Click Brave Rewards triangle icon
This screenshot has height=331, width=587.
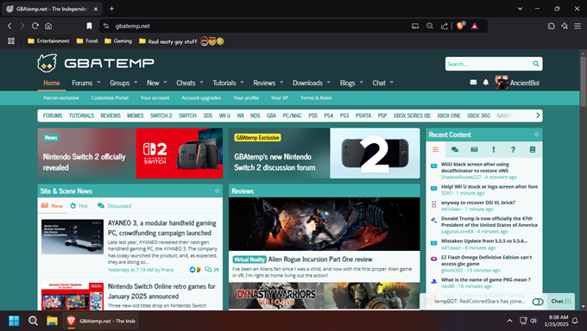[x=475, y=26]
